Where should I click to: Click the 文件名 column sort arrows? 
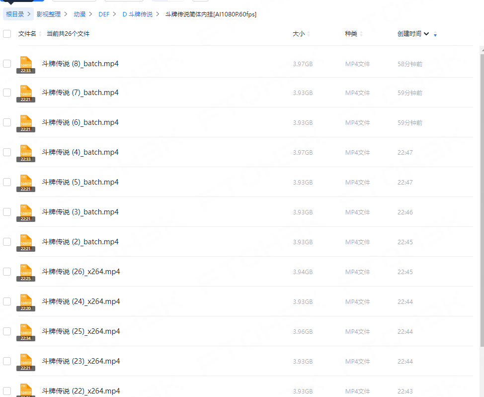pos(40,34)
